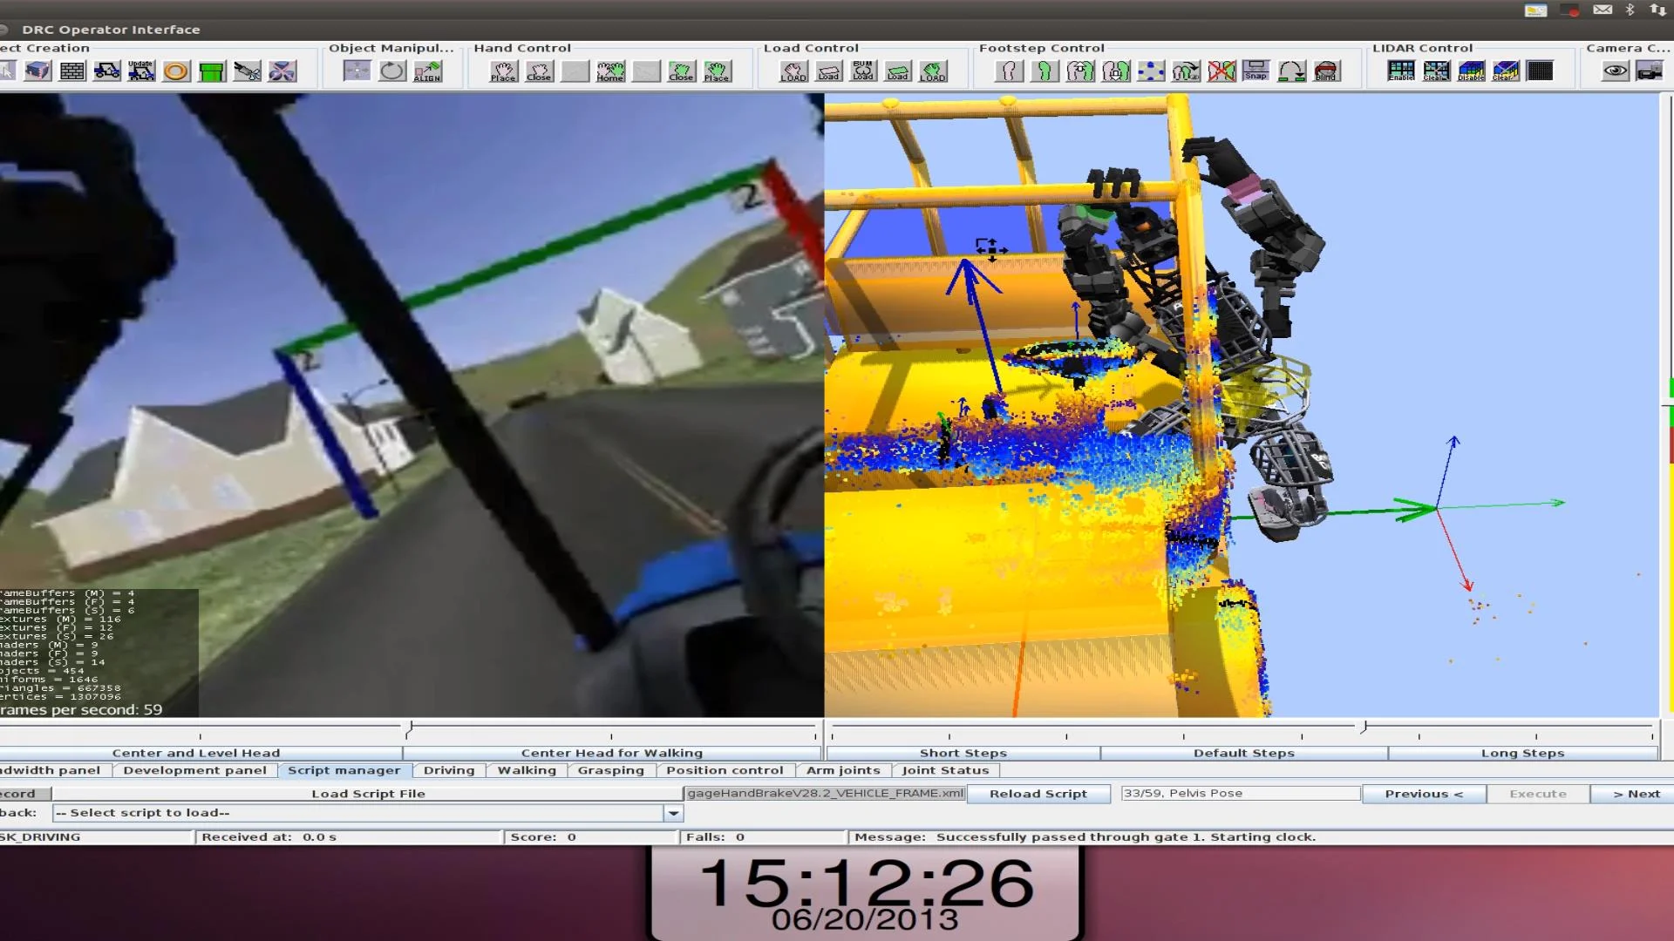Viewport: 1674px width, 941px height.
Task: Click the orange ring object creation icon
Action: coord(176,71)
